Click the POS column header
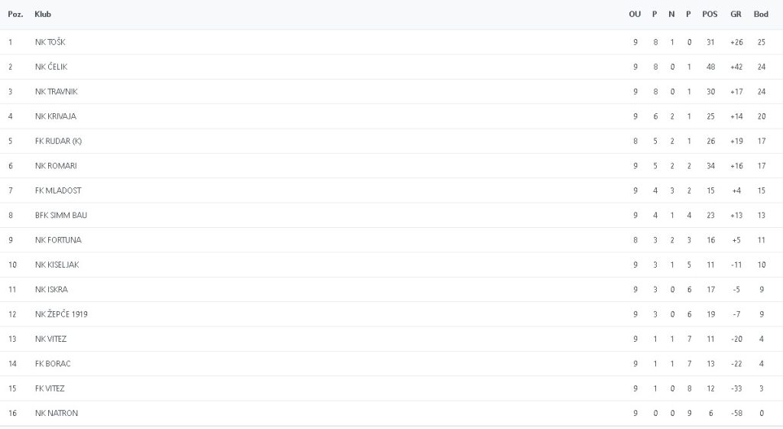Screen dimensions: 783x429 click(710, 15)
